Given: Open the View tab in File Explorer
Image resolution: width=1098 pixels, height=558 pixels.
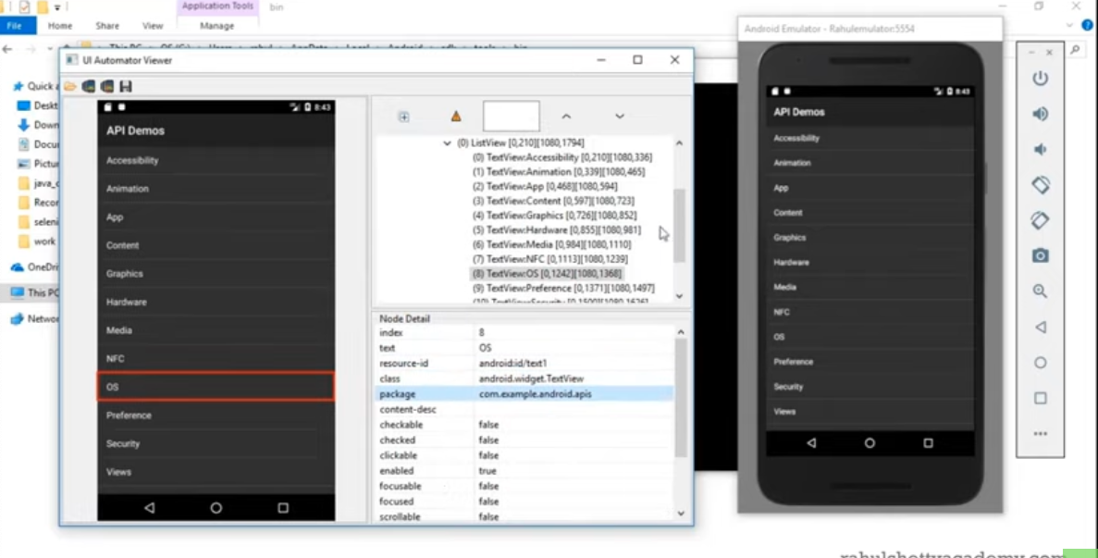Looking at the screenshot, I should pos(153,26).
